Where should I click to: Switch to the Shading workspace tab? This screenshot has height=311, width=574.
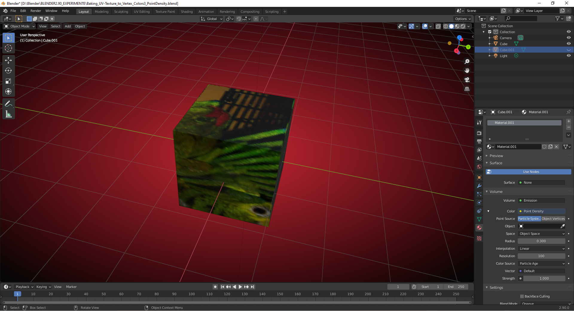(187, 11)
